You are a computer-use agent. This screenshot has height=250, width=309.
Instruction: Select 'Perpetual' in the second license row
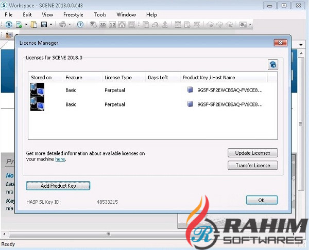(x=115, y=104)
